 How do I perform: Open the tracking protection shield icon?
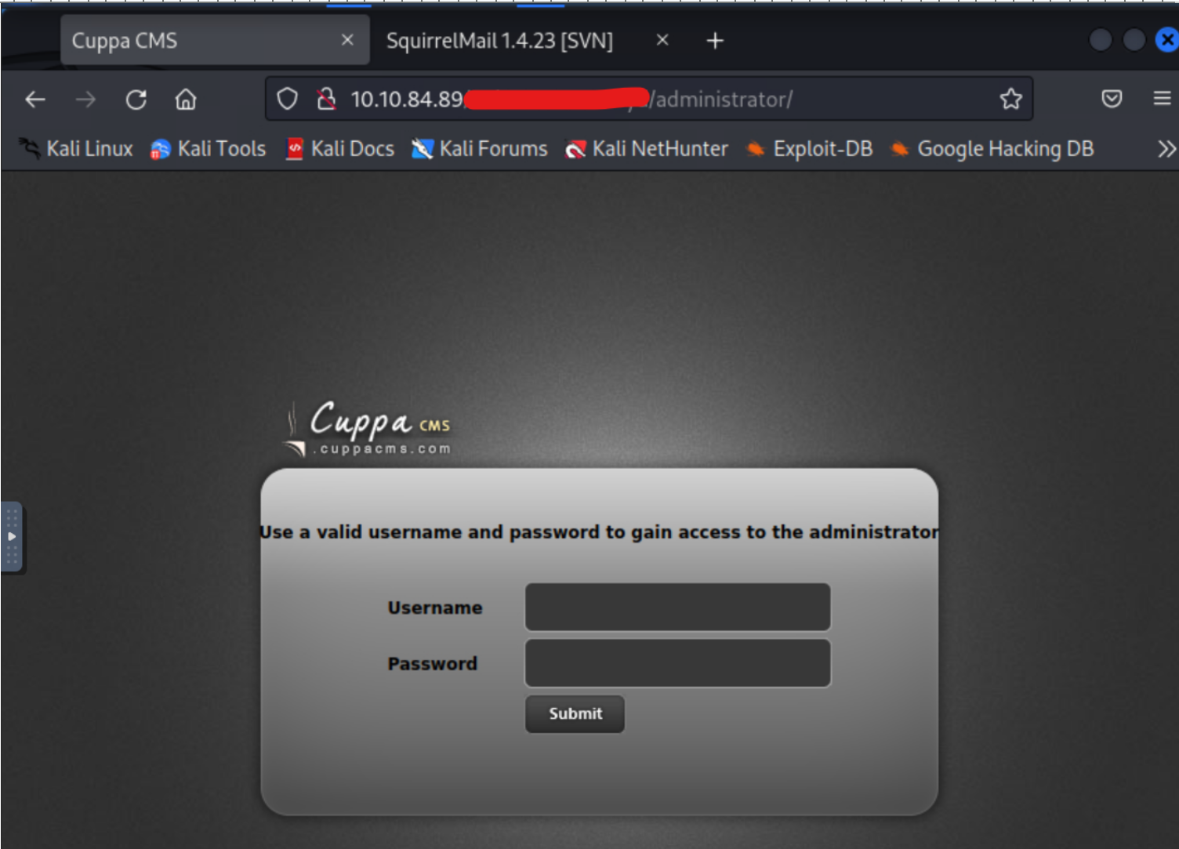click(287, 100)
